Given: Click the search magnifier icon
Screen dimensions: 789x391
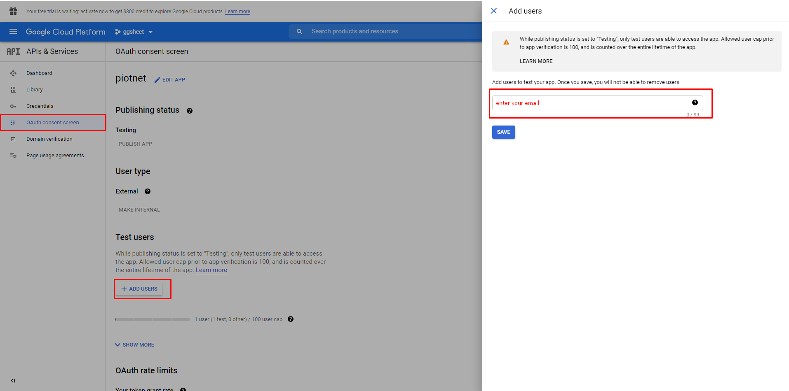Looking at the screenshot, I should point(299,31).
